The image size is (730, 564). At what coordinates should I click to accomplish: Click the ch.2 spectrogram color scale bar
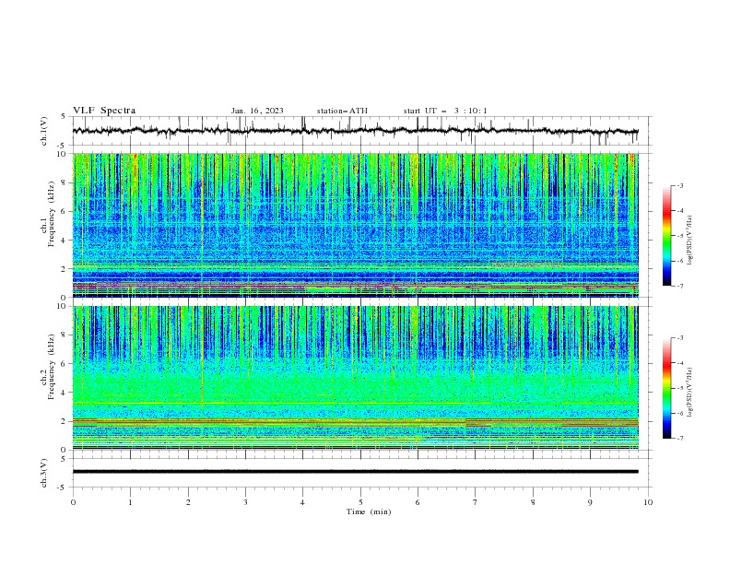pos(666,388)
